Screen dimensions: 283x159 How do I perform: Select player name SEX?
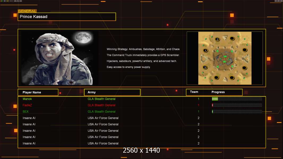point(25,112)
